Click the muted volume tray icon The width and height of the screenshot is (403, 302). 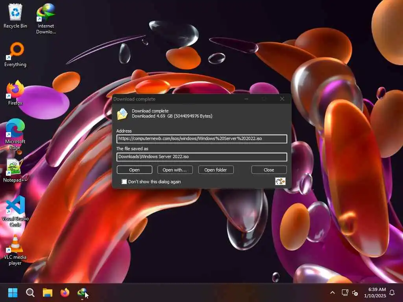(355, 293)
